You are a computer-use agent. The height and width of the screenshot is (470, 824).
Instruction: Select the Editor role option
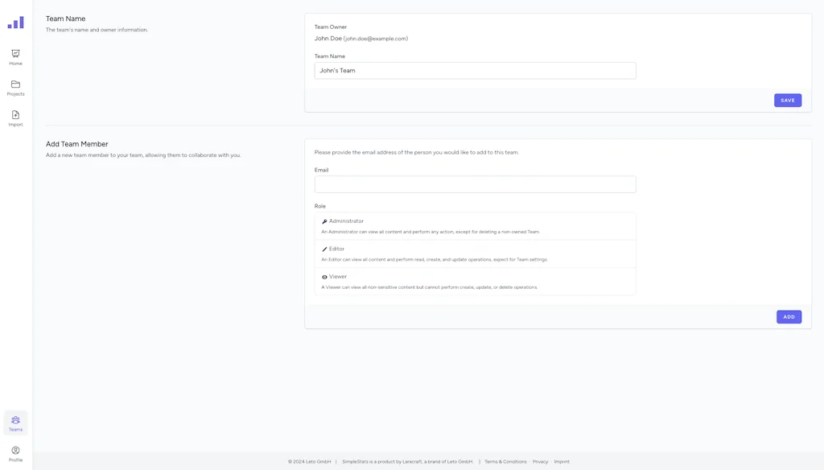(x=475, y=254)
